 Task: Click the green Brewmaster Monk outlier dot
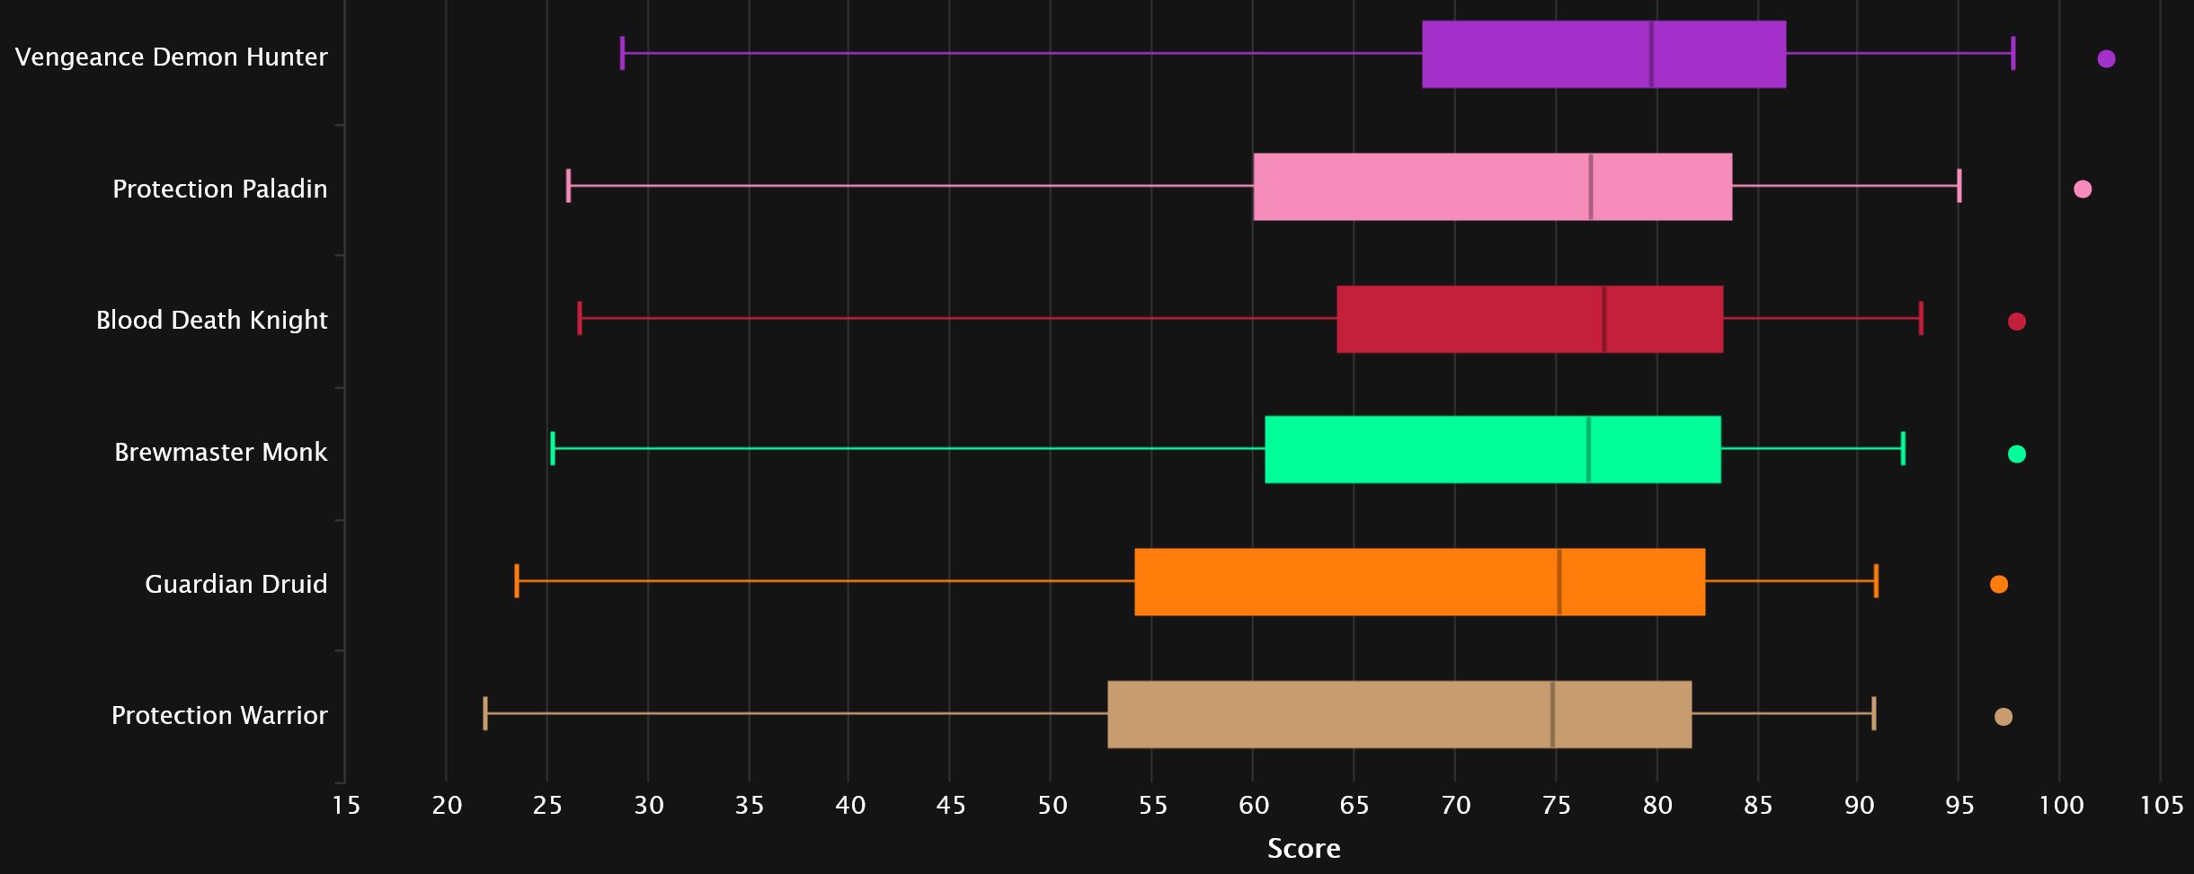(x=2017, y=454)
